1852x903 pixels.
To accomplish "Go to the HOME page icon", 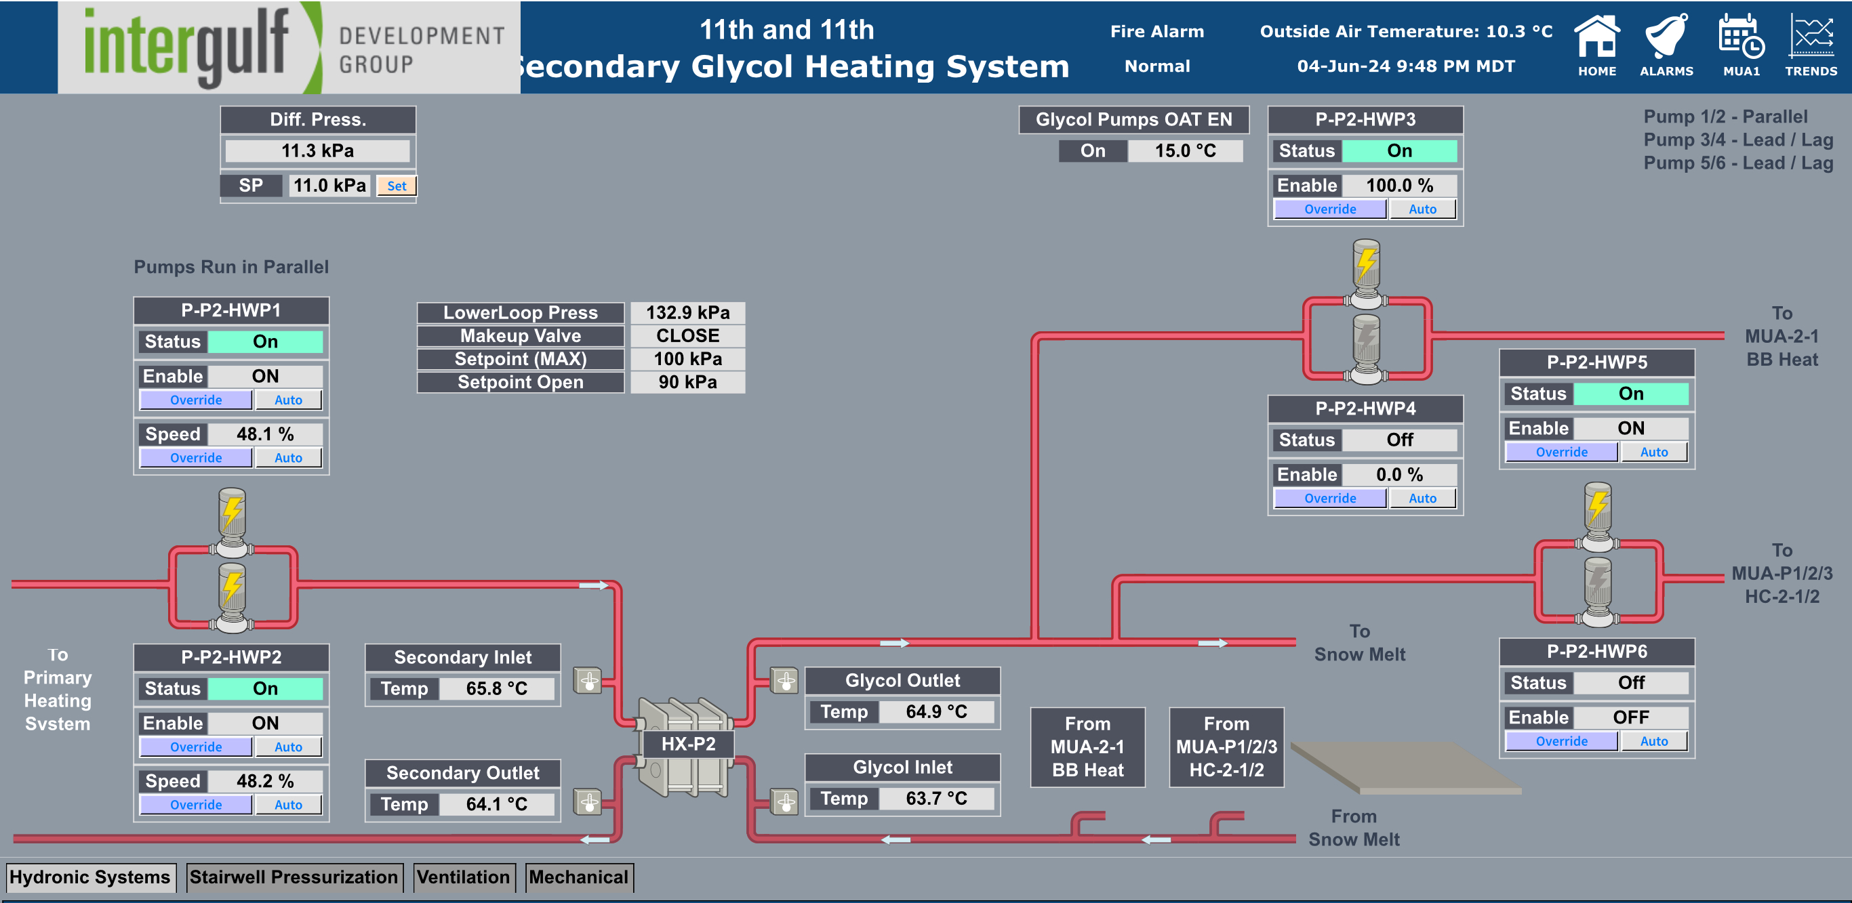I will [x=1597, y=45].
